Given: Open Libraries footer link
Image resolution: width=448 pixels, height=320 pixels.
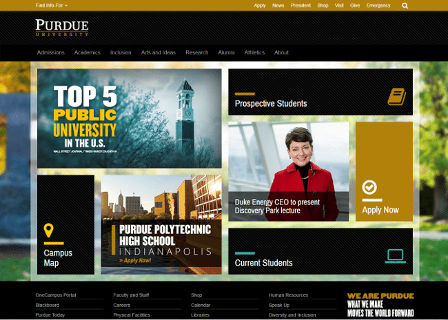Looking at the screenshot, I should pos(201,315).
